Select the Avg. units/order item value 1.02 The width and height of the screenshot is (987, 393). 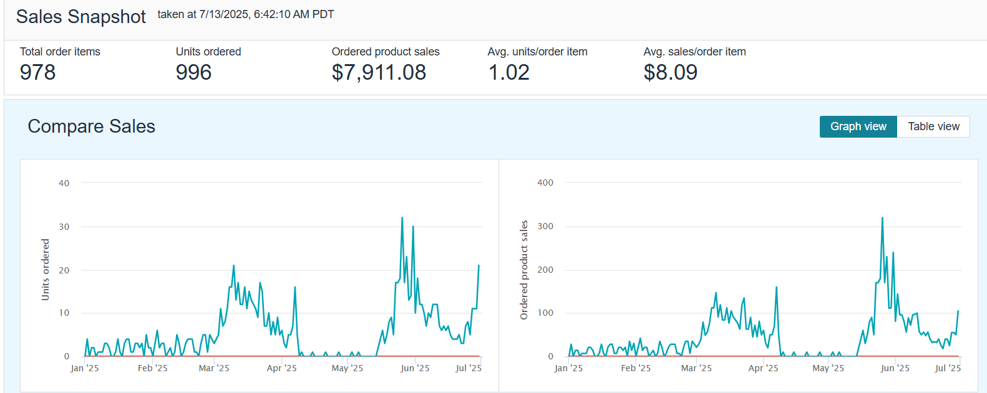[508, 72]
